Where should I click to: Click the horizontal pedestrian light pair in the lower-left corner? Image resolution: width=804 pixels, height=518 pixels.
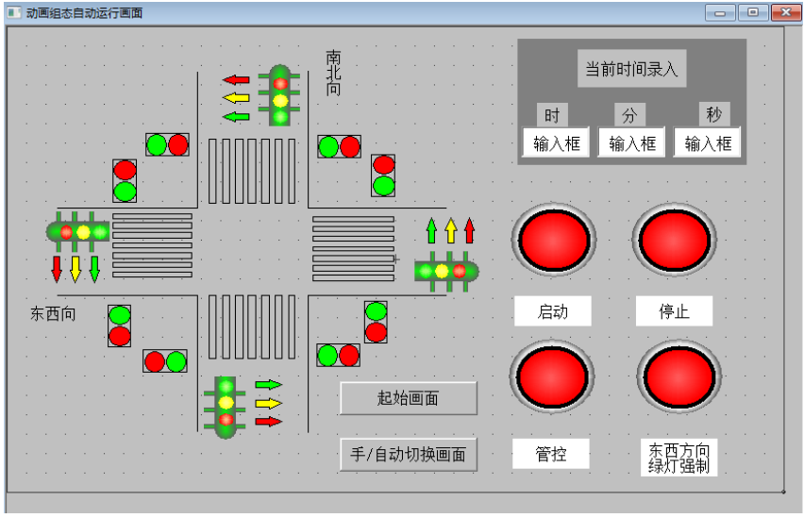(165, 361)
